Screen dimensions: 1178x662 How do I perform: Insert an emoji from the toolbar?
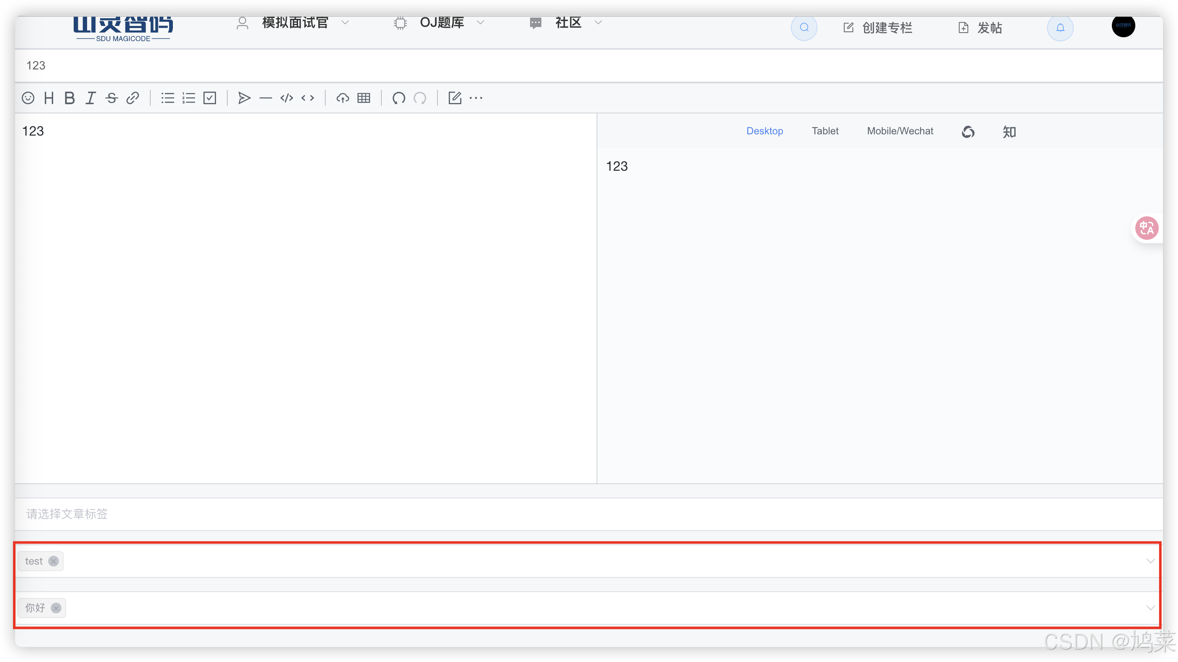coord(28,98)
